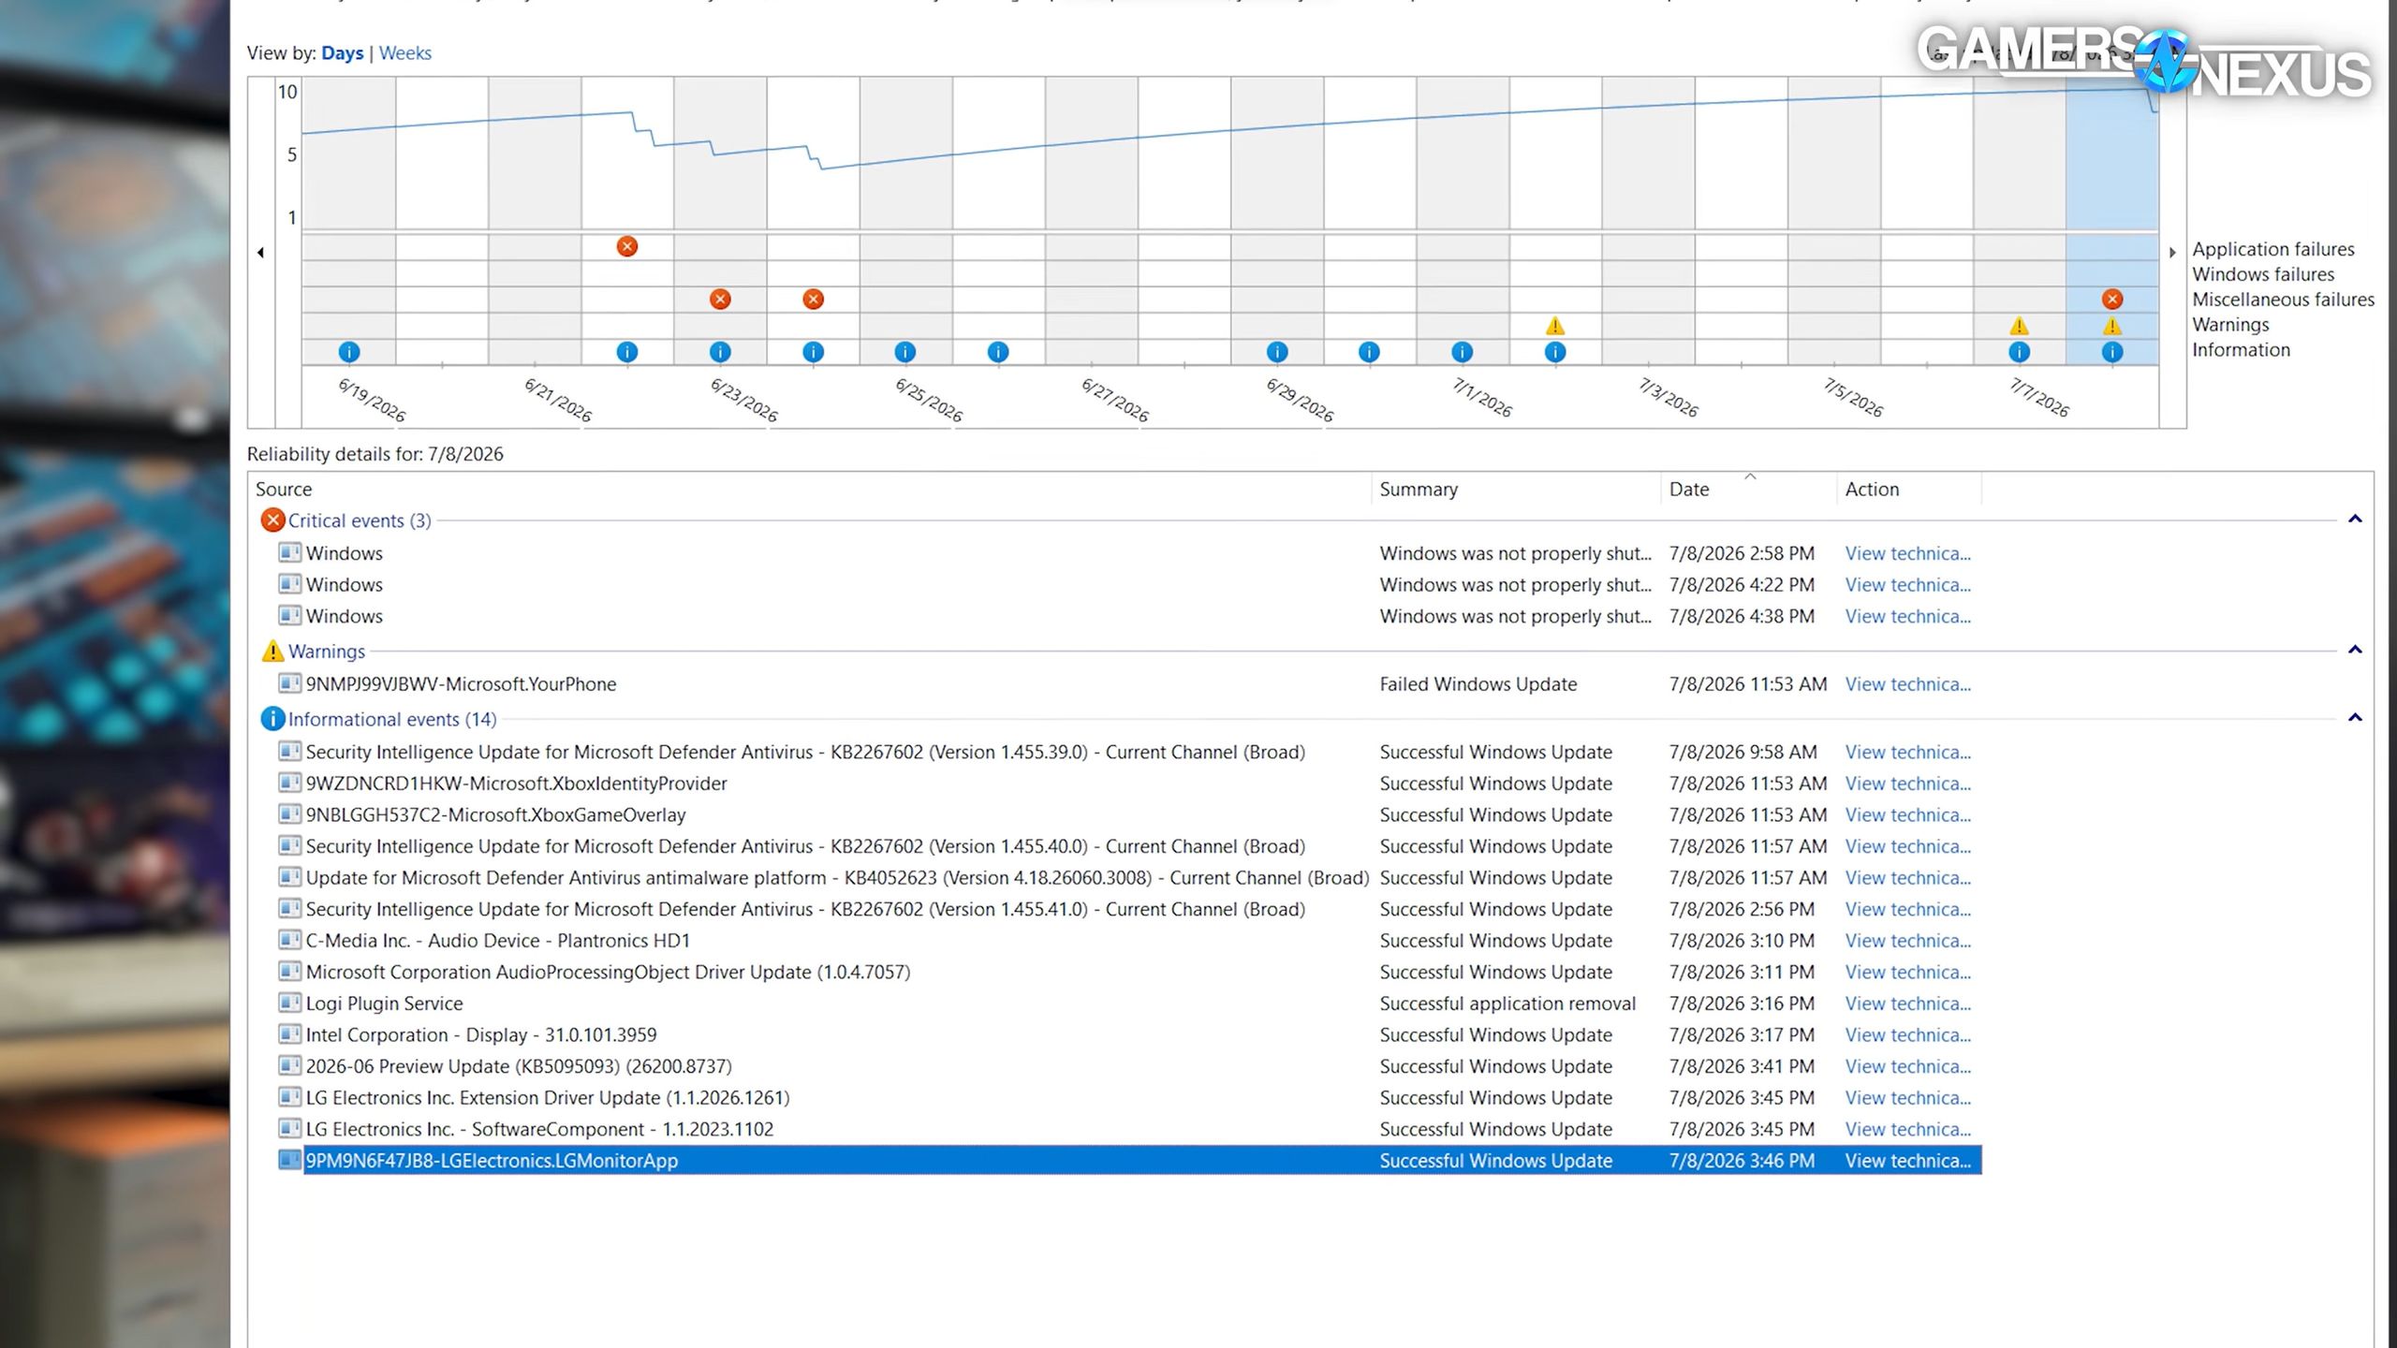Select the Defender antimalware platform KB4052623 row
Viewport: 2397px width, 1348px height.
click(1129, 878)
